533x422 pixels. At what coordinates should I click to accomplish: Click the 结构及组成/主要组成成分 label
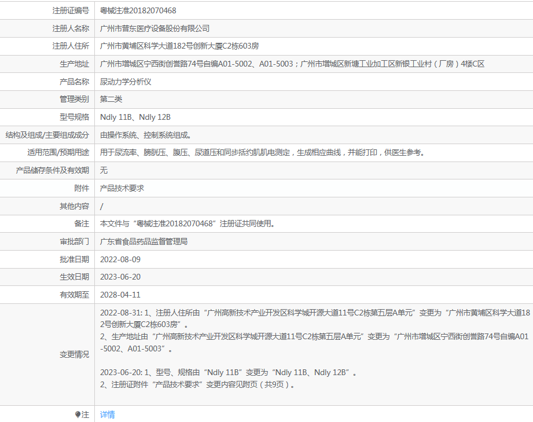(47, 135)
